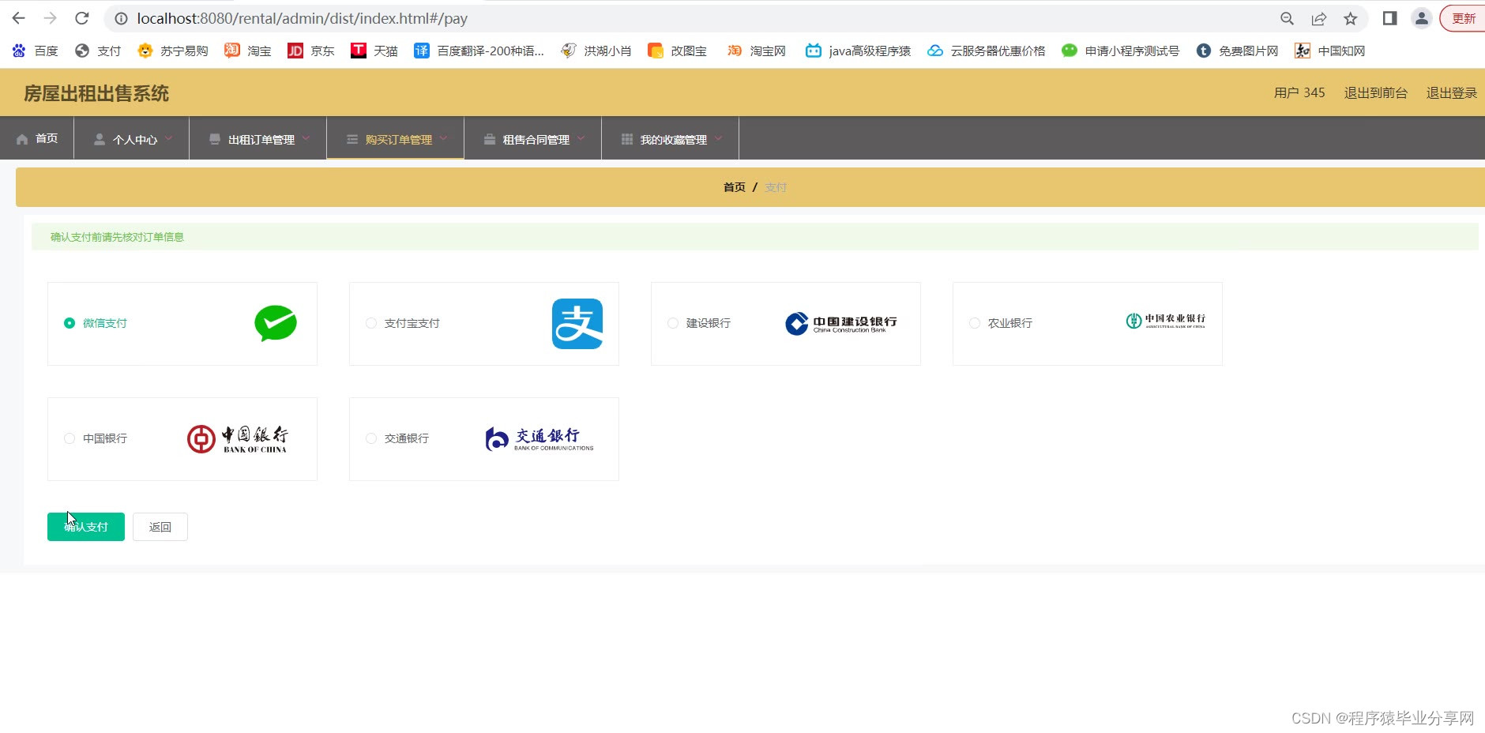The width and height of the screenshot is (1485, 733).
Task: Click the 用户 345 label
Action: [x=1299, y=92]
